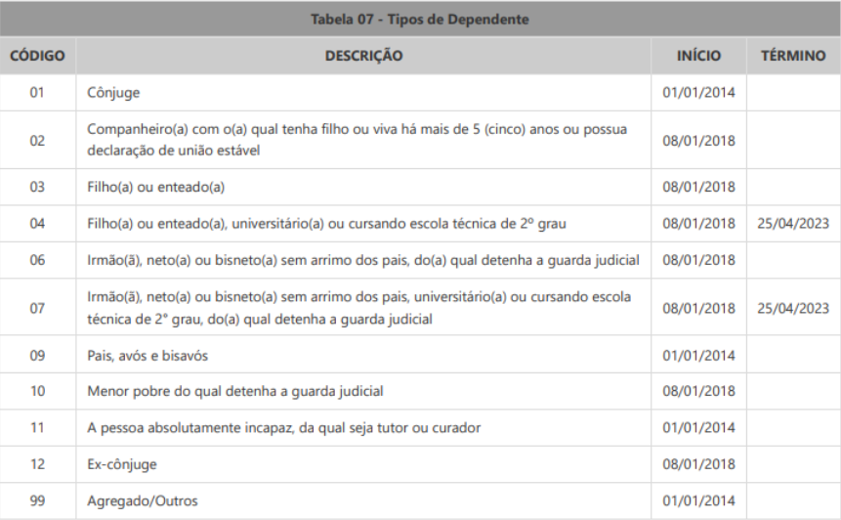The width and height of the screenshot is (841, 520).
Task: Click the DESCRIÇÃO column header
Action: tap(363, 56)
